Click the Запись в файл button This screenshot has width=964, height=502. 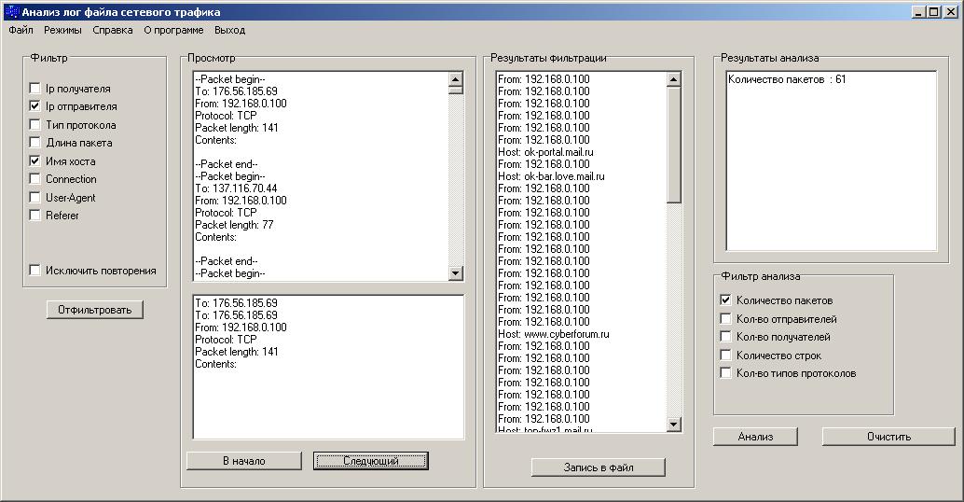(x=599, y=467)
